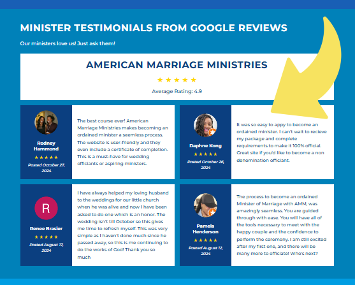The image size is (355, 285).
Task: Click the review starting 'The process to become an ordained'
Action: [x=282, y=225]
